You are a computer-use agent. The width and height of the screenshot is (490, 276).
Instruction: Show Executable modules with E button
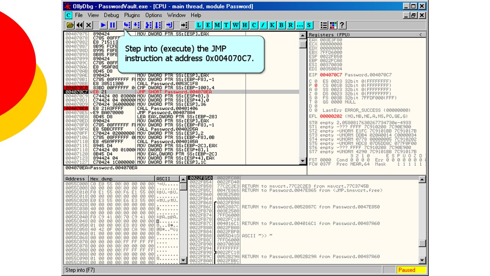click(x=208, y=25)
